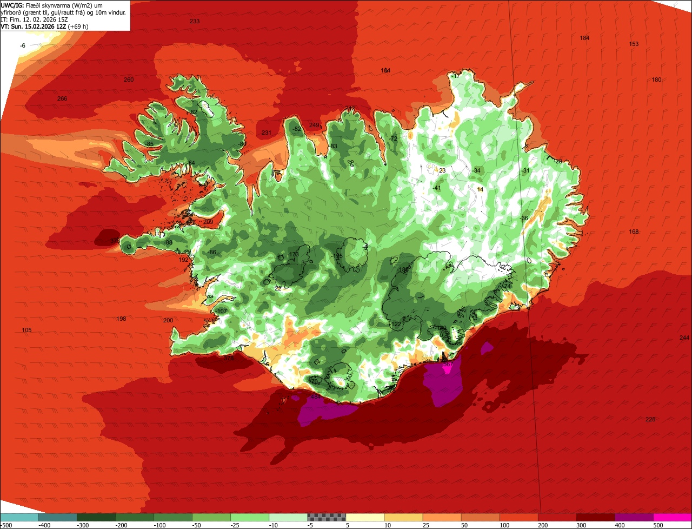Click the value -6 on the map
This screenshot has width=692, height=529.
[23, 45]
